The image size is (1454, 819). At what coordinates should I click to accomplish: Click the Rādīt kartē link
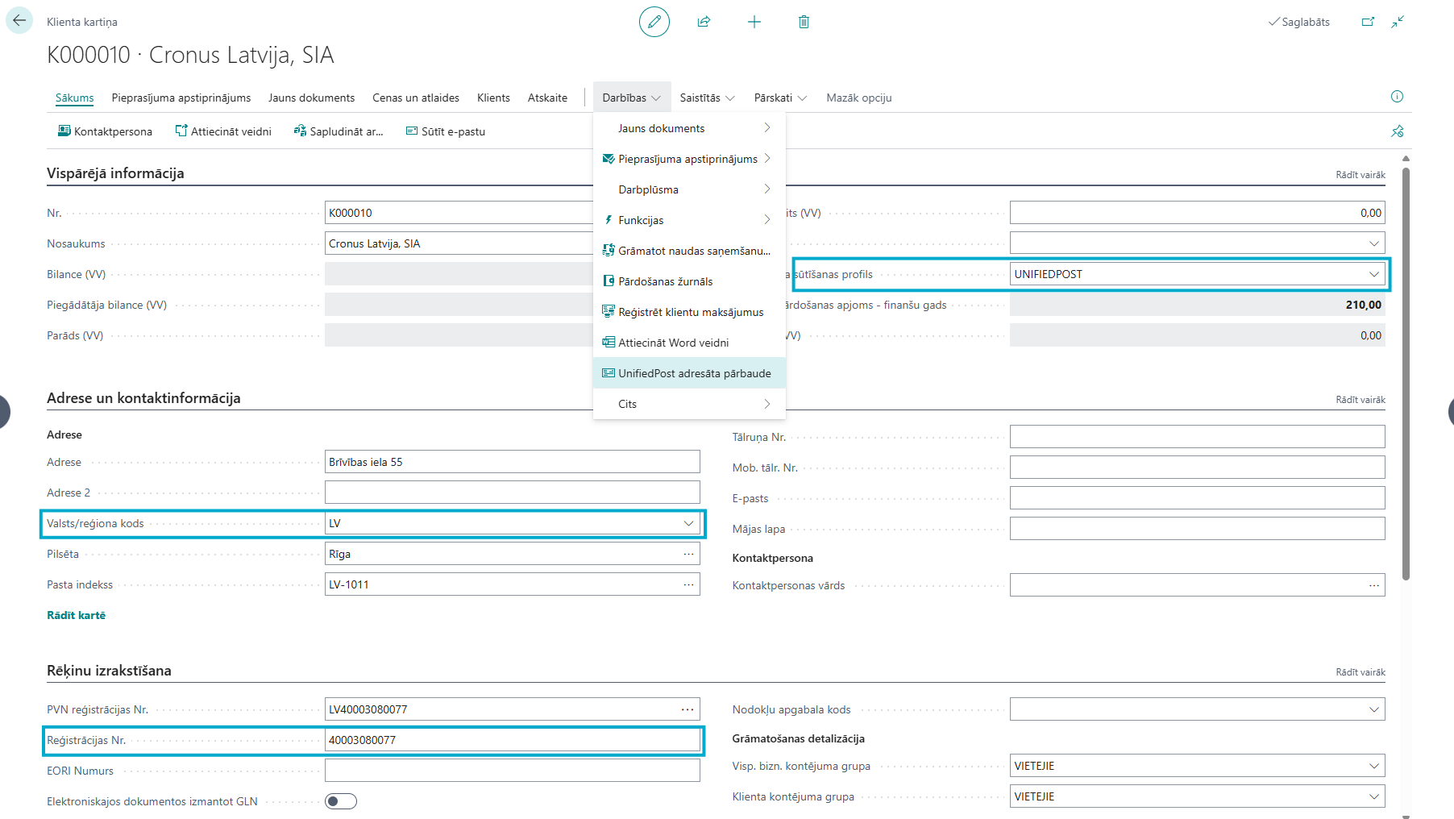point(76,615)
